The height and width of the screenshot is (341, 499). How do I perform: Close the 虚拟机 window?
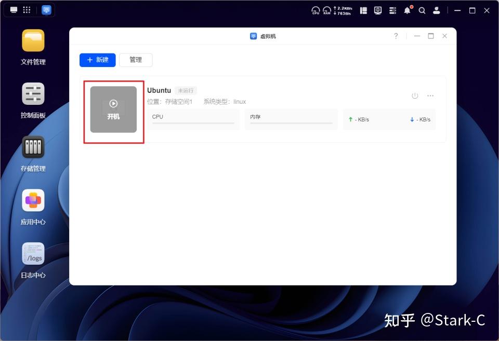tap(444, 36)
